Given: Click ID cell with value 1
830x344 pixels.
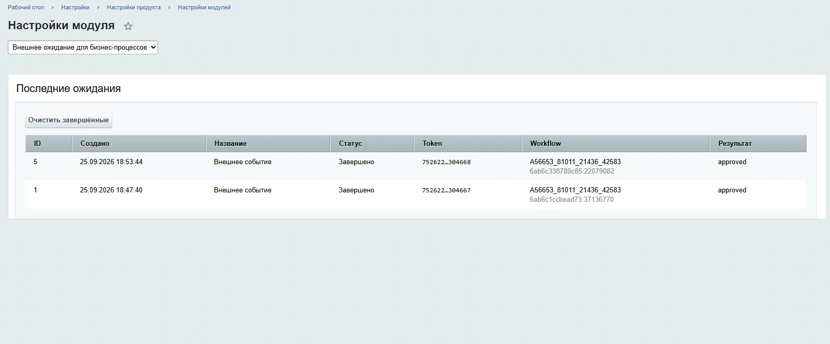Looking at the screenshot, I should pyautogui.click(x=36, y=190).
